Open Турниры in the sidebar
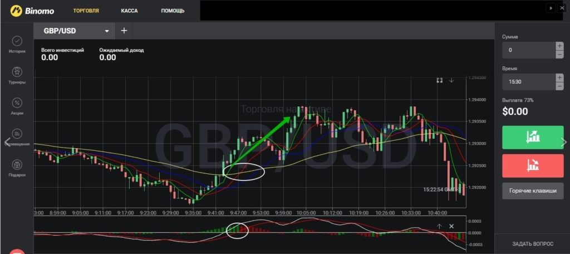 [x=17, y=76]
